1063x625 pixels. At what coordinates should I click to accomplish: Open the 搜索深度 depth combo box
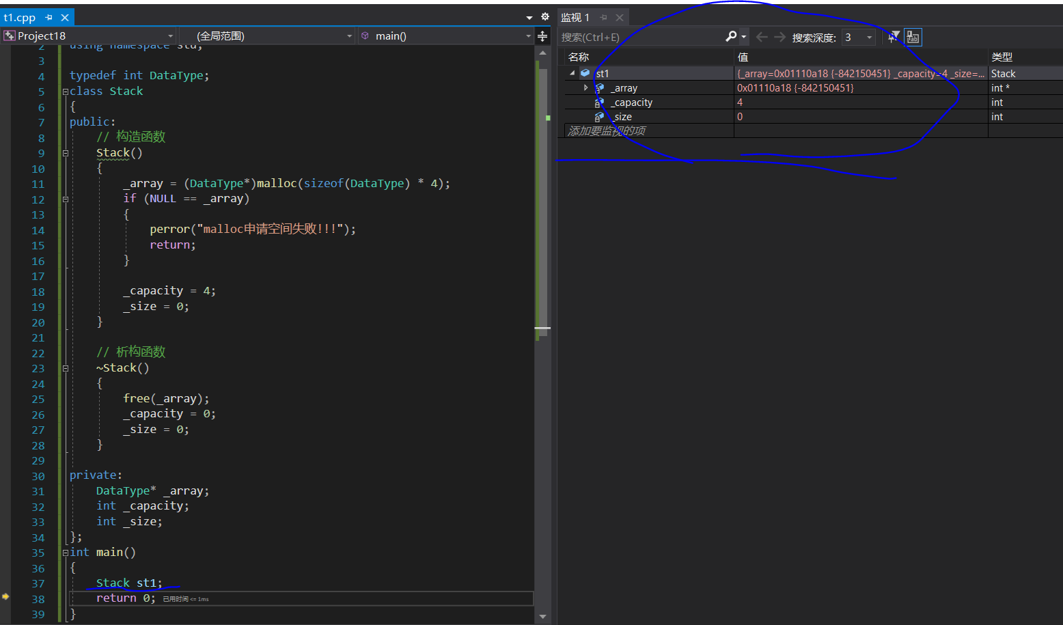pyautogui.click(x=859, y=37)
